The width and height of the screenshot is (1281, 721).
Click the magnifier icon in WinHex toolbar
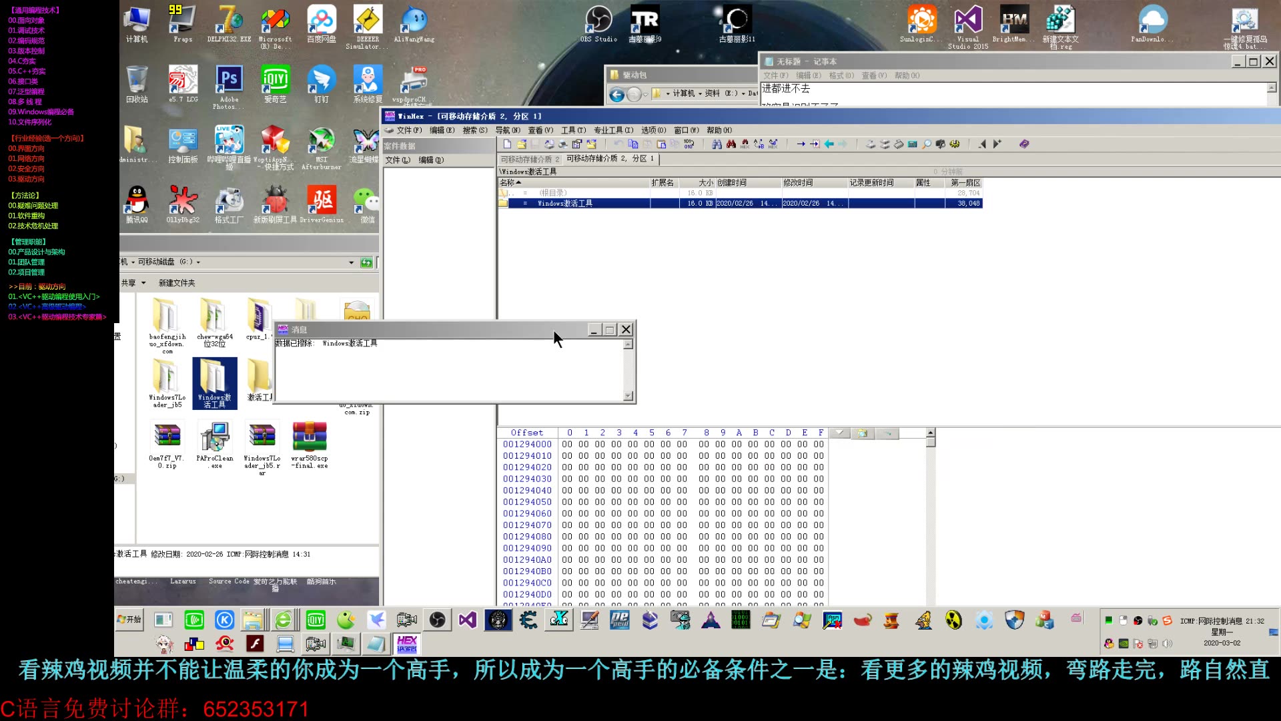(927, 144)
